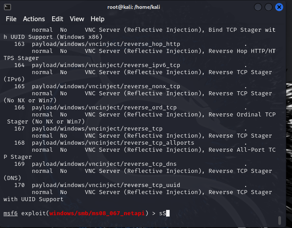Open the Help menu
The image size is (292, 228).
point(98,19)
